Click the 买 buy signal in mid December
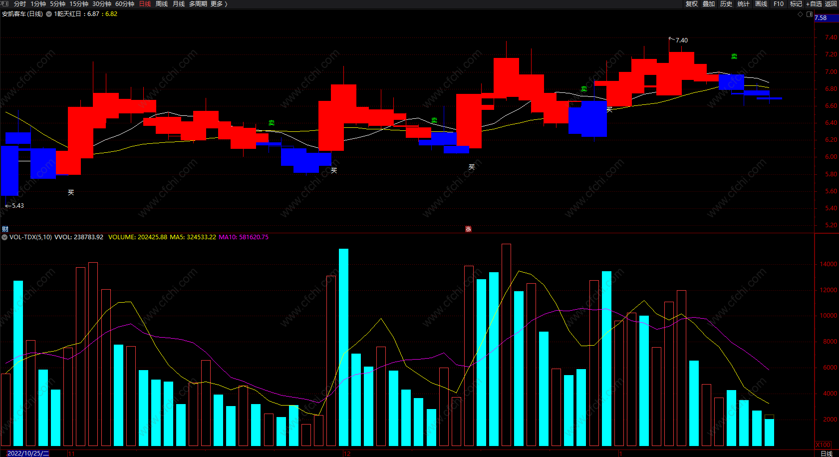The width and height of the screenshot is (839, 457). 472,167
